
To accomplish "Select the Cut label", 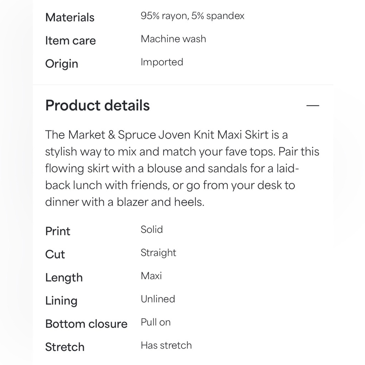I will point(55,254).
